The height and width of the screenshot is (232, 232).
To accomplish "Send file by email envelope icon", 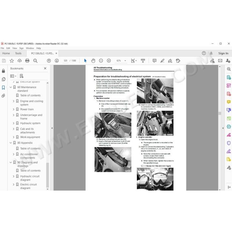I will coord(220,61).
